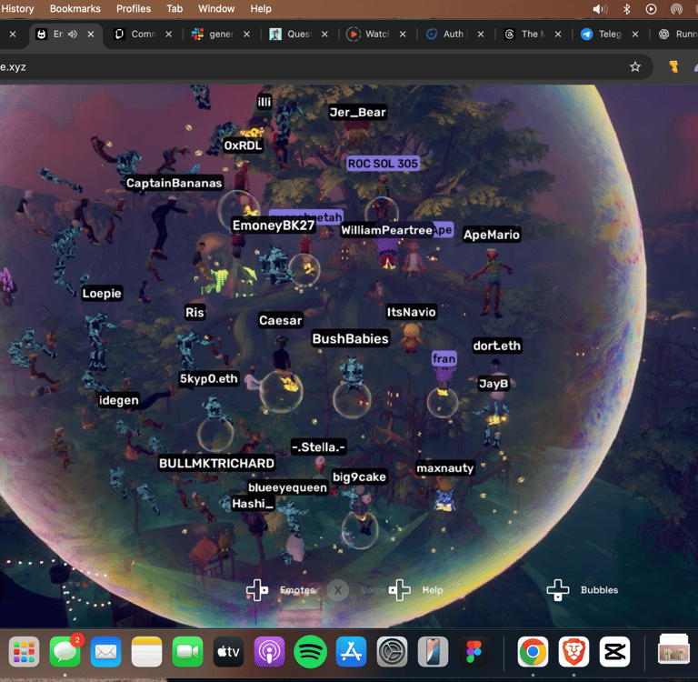Switch to the Threads 'The M' tab

click(525, 34)
